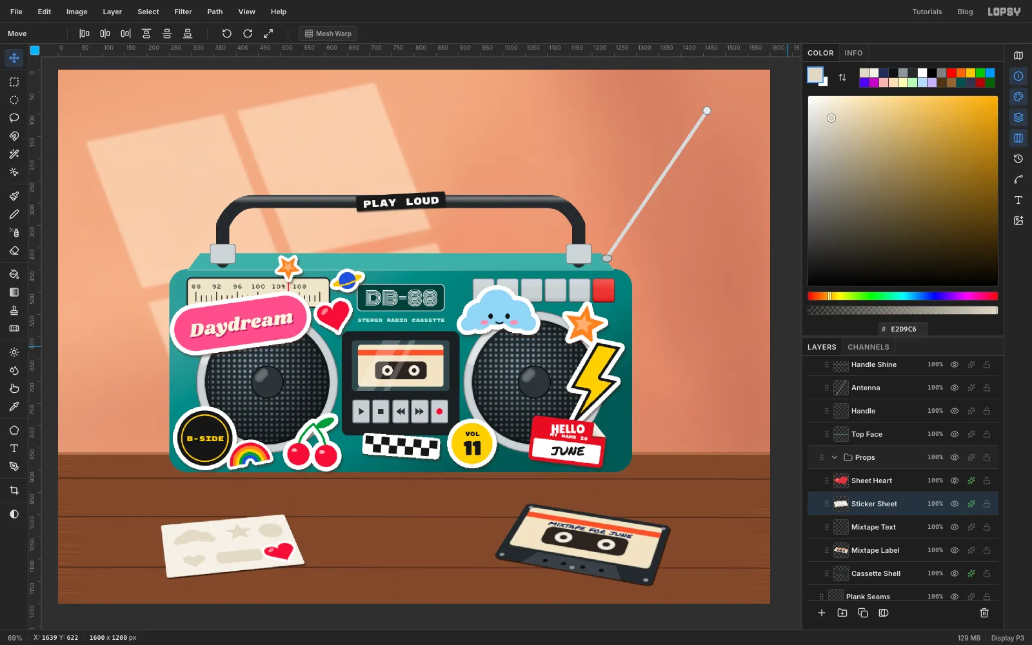Select the Eraser tool in toolbar
Image resolution: width=1032 pixels, height=645 pixels.
[x=14, y=250]
